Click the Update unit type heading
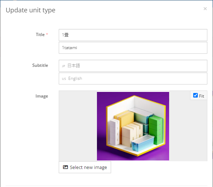Screen dimensions: 213x187 tap(30, 10)
